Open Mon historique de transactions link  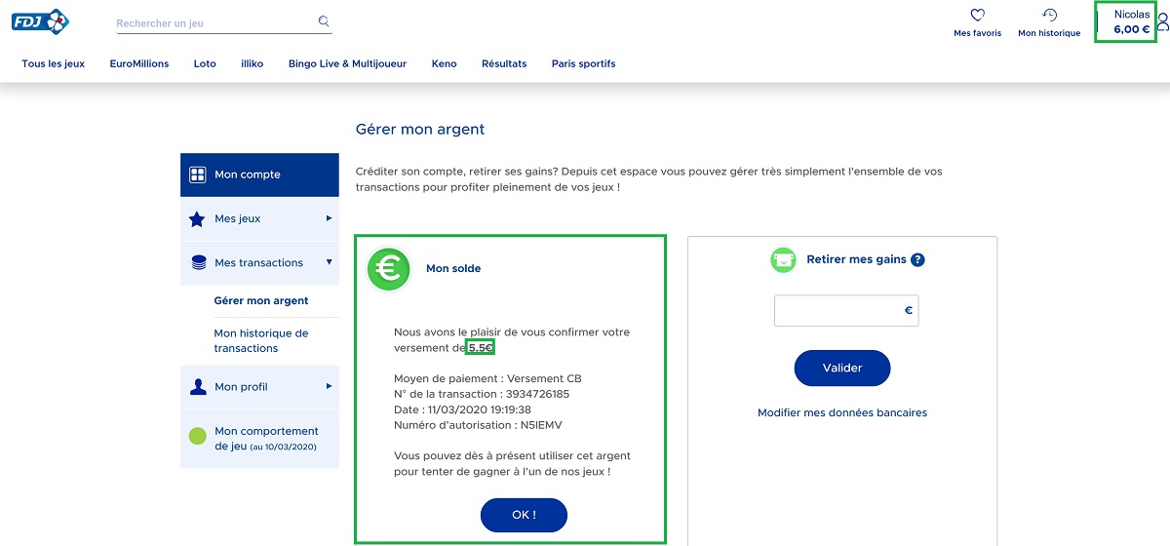(261, 340)
